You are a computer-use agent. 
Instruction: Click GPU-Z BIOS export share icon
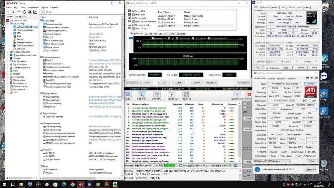pyautogui.click(x=305, y=101)
